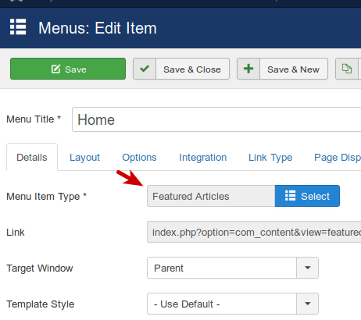Click the Save & Close button text
361x320 pixels.
[192, 69]
